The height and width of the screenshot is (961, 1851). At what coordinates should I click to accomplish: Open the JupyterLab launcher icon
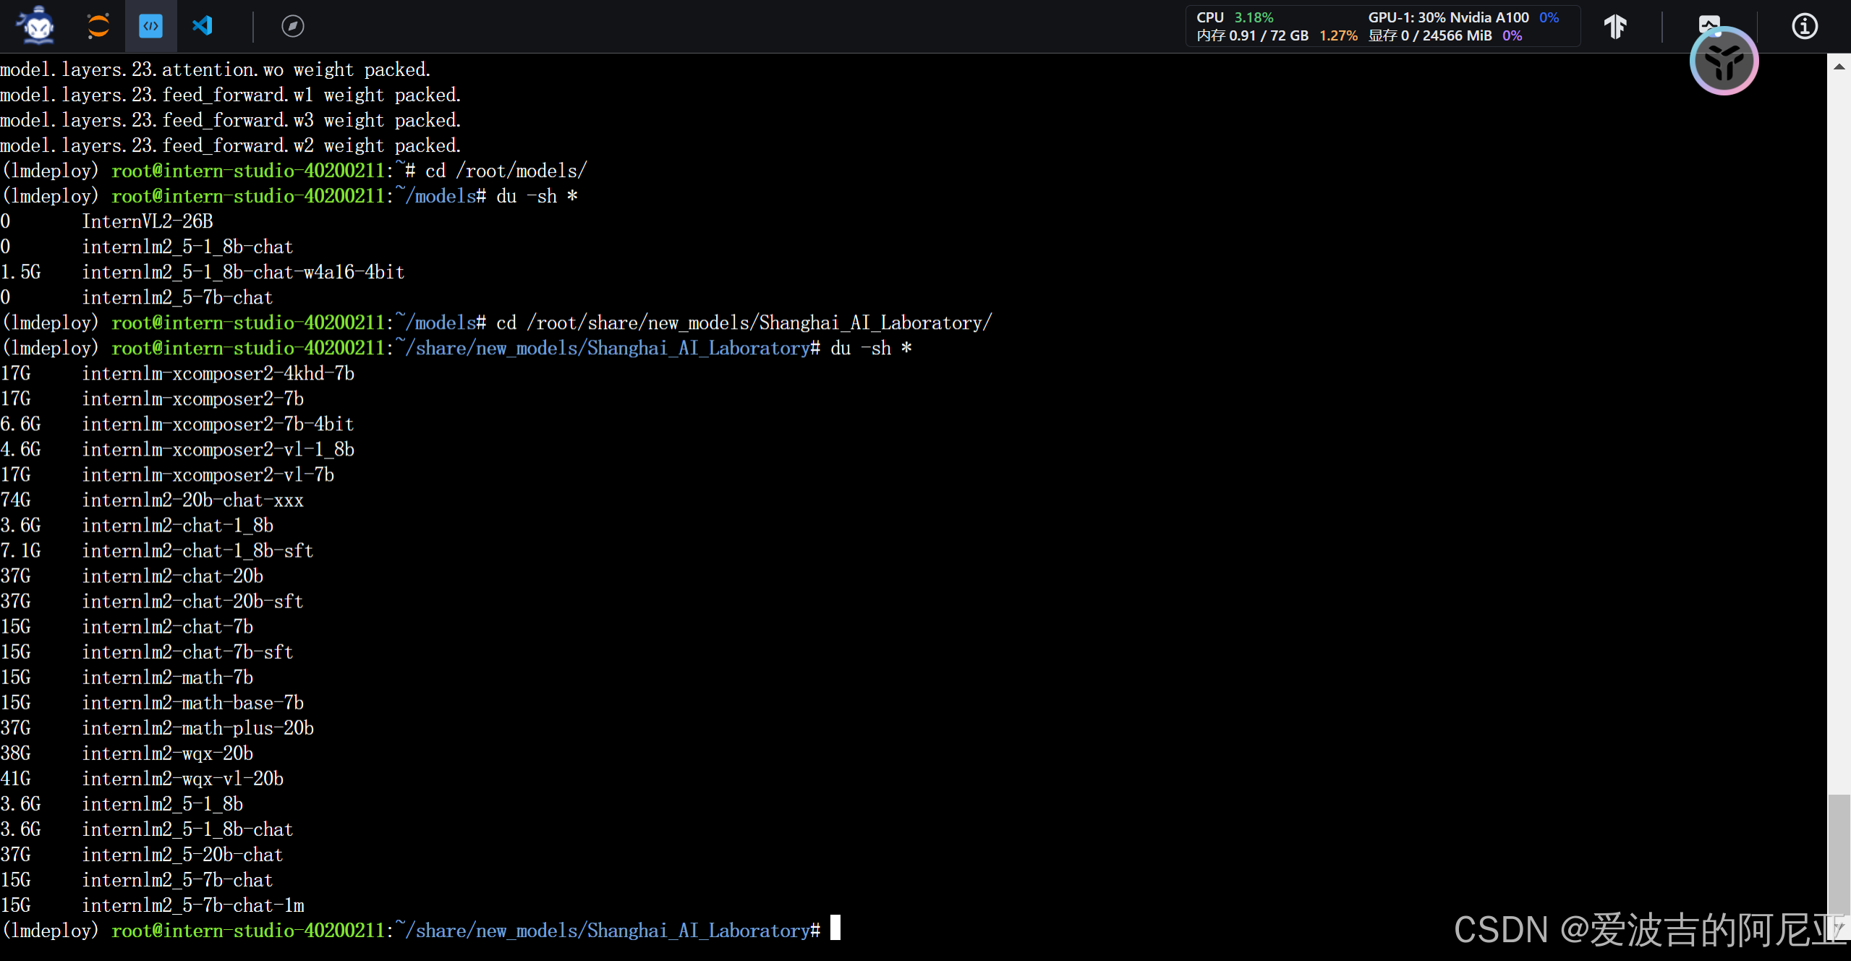(98, 26)
